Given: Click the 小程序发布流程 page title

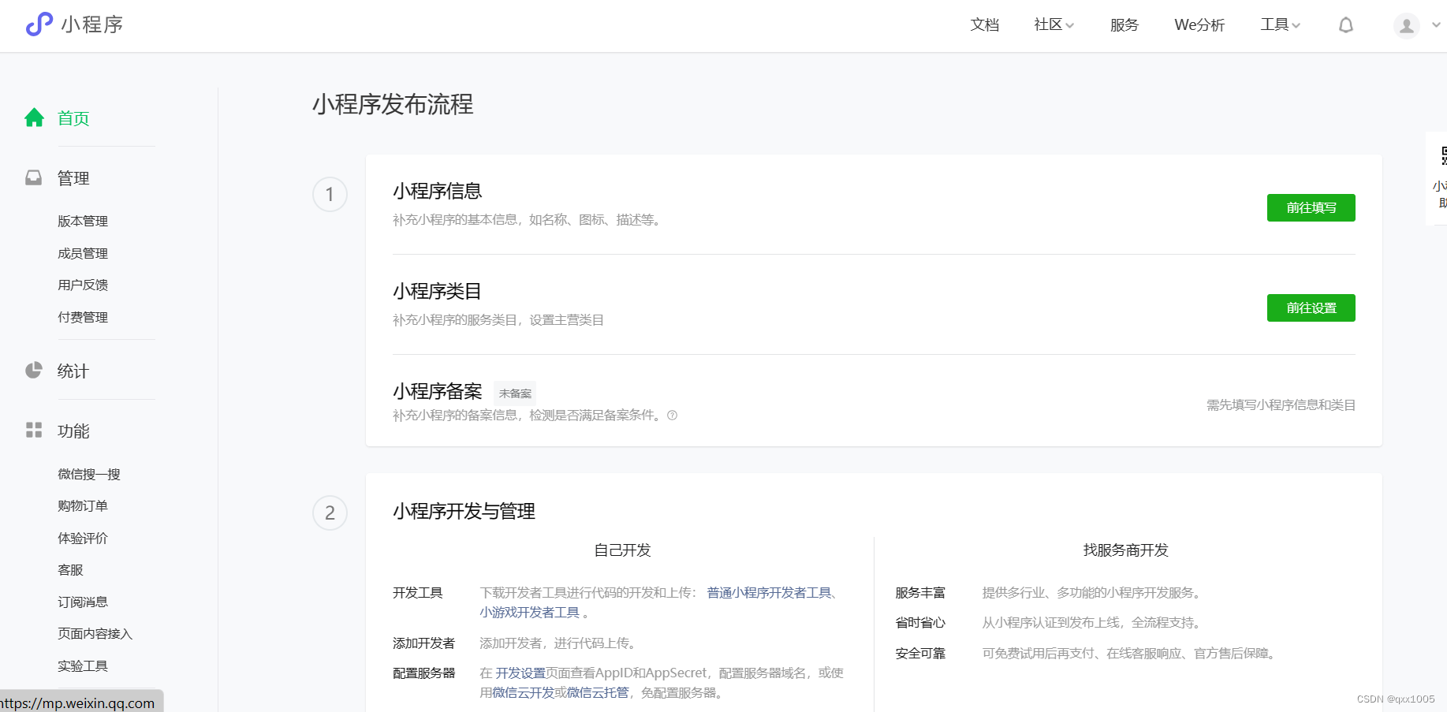Looking at the screenshot, I should point(393,104).
